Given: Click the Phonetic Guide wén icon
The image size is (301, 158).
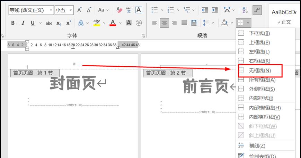Looking at the screenshot, I should 129,10.
